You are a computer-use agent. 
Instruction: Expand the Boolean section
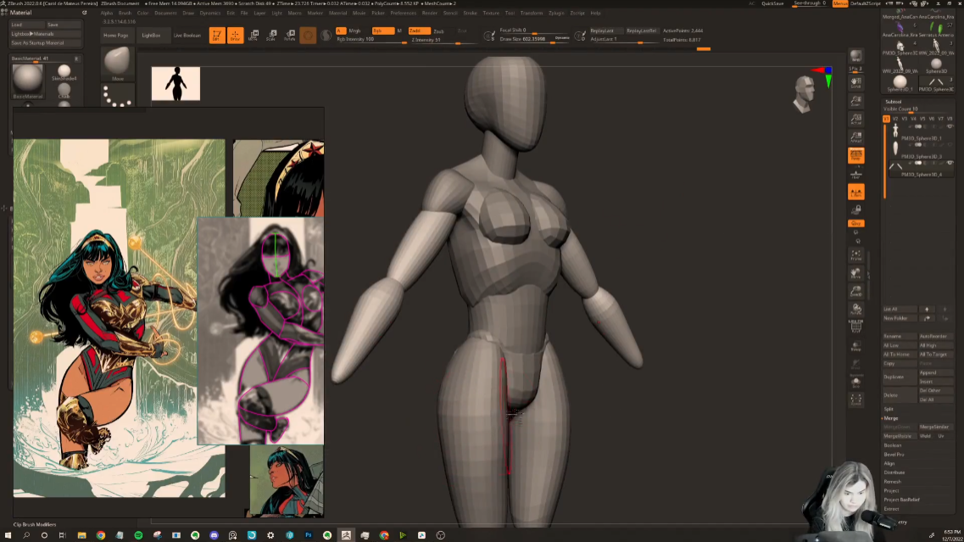893,445
